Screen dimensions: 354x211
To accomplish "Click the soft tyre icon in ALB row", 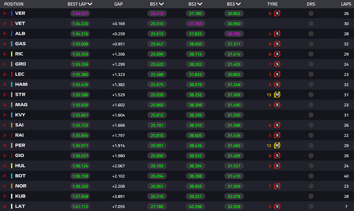I will click(277, 34).
